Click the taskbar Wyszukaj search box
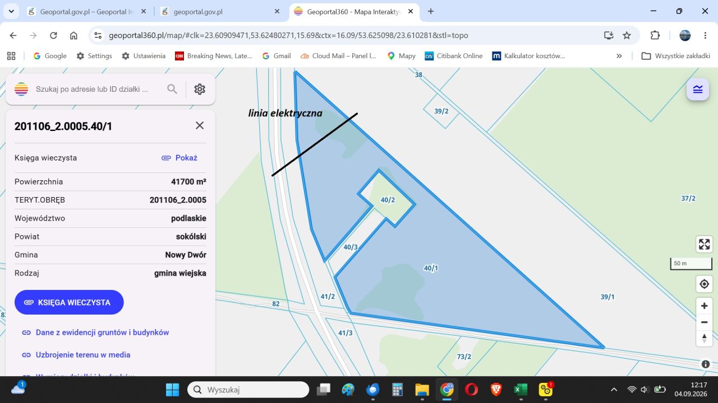 pyautogui.click(x=248, y=390)
